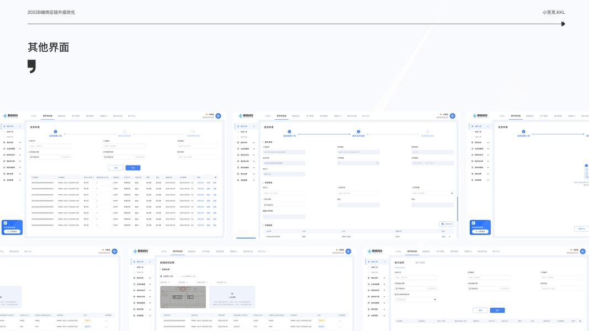The width and height of the screenshot is (589, 331).
Task: Click the user avatar in the bottom-left cropped window
Action: [x=115, y=252]
